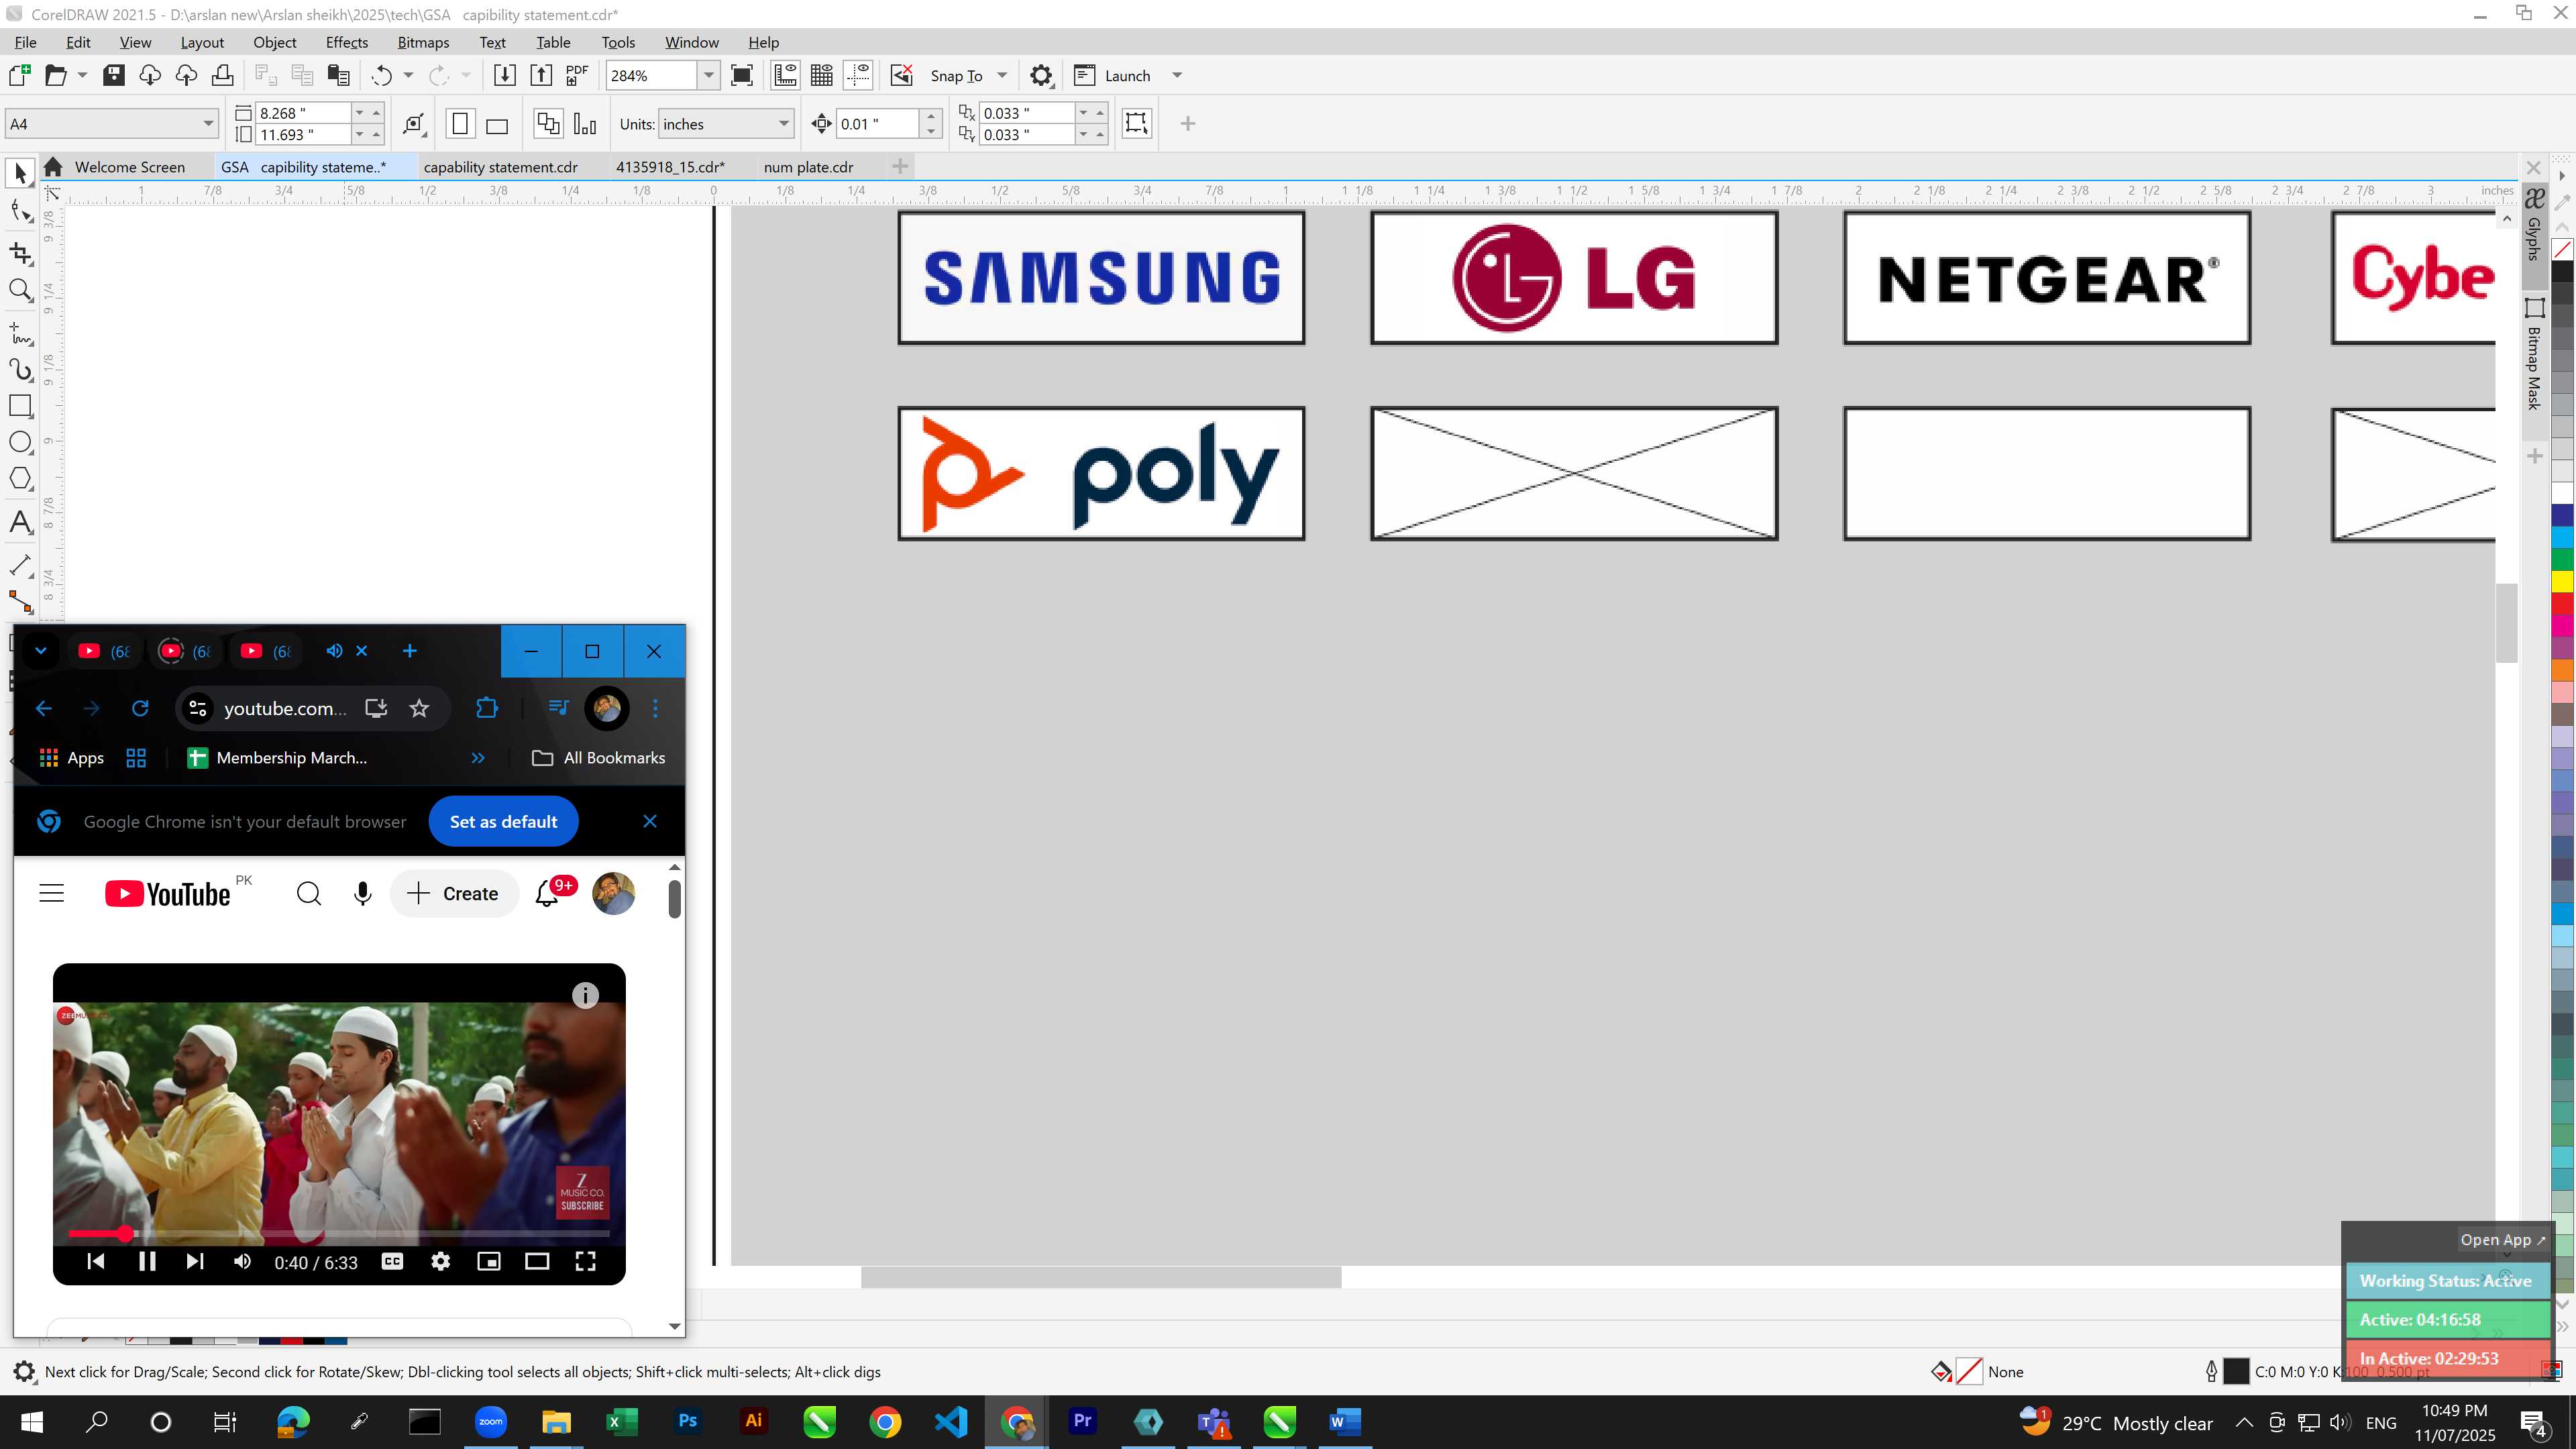
Task: Toggle Show guidelines button
Action: [858, 75]
